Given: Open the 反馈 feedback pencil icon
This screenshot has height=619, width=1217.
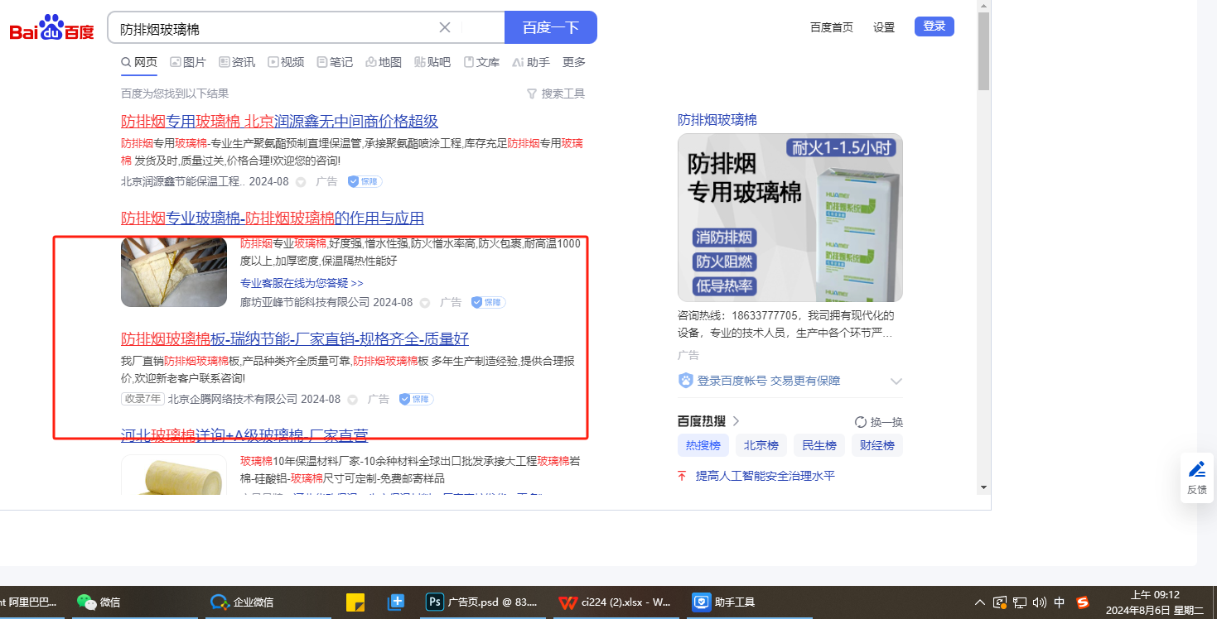Looking at the screenshot, I should point(1196,470).
